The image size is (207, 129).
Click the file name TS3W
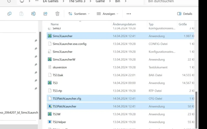pos(57,114)
